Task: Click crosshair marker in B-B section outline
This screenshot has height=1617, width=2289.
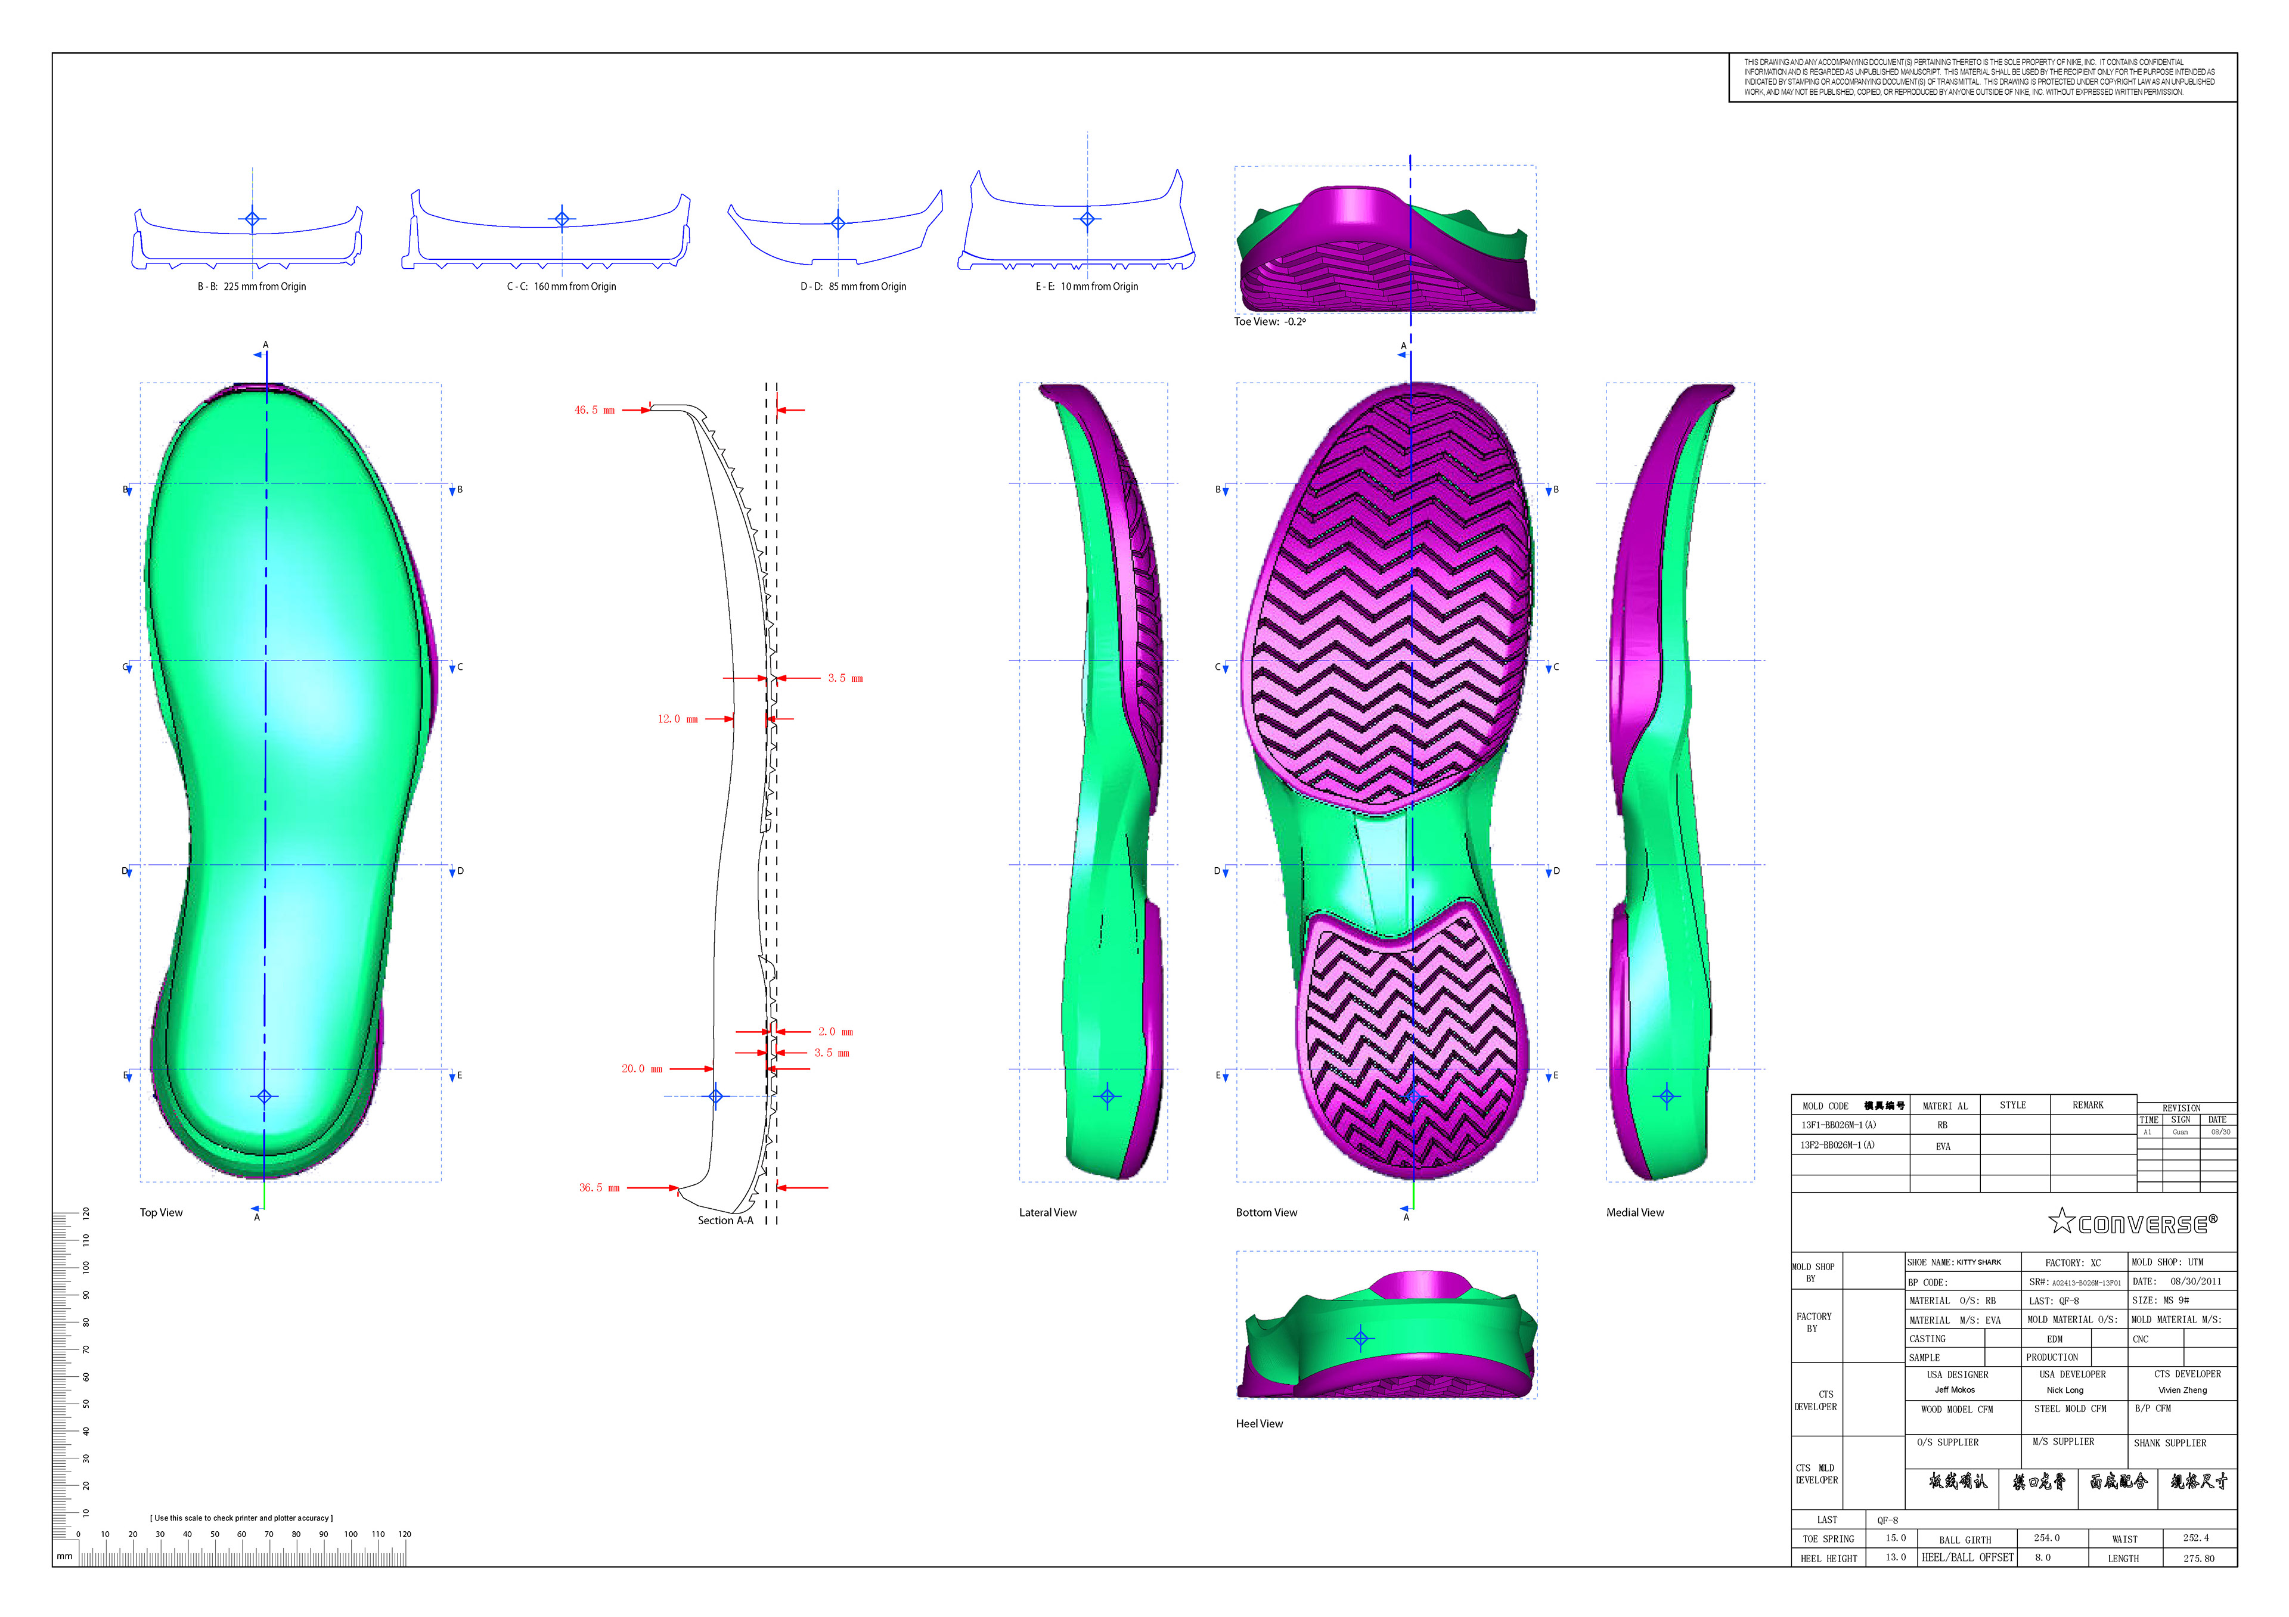Action: pos(252,218)
